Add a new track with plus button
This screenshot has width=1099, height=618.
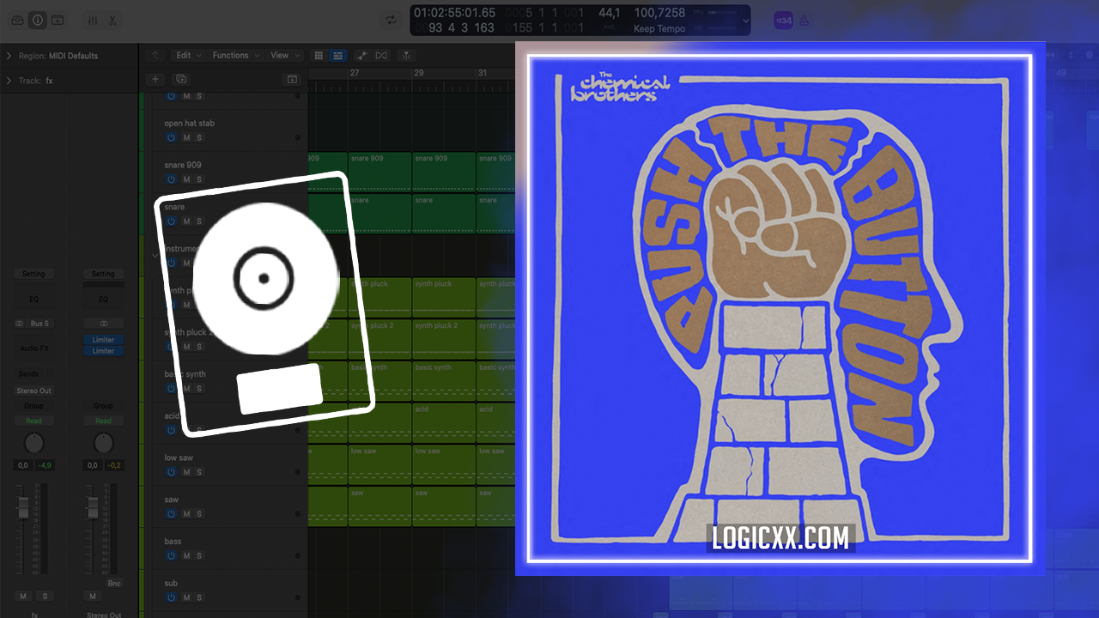coord(155,79)
